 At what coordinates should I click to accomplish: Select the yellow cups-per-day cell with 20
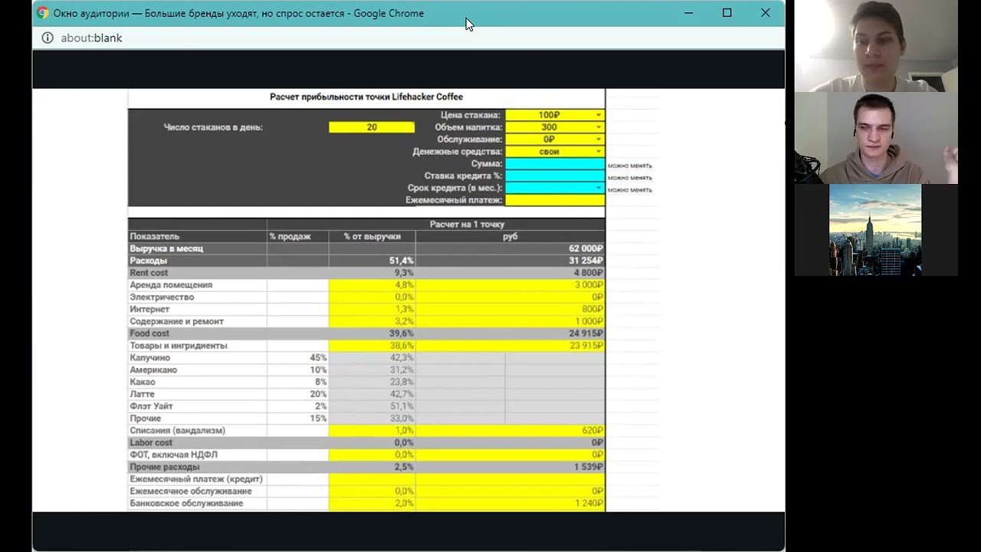[372, 127]
